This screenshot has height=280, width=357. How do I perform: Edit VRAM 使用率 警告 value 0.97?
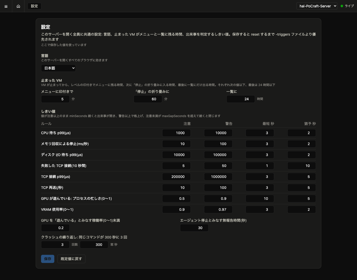click(x=218, y=209)
